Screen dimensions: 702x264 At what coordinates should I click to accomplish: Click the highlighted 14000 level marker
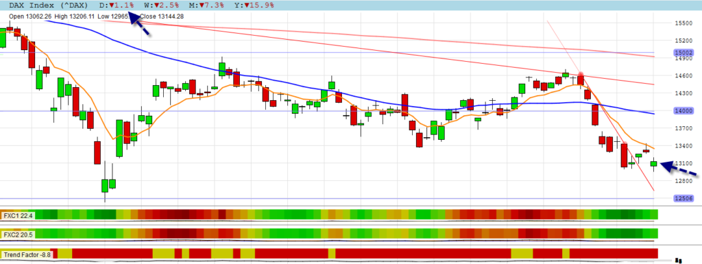683,110
